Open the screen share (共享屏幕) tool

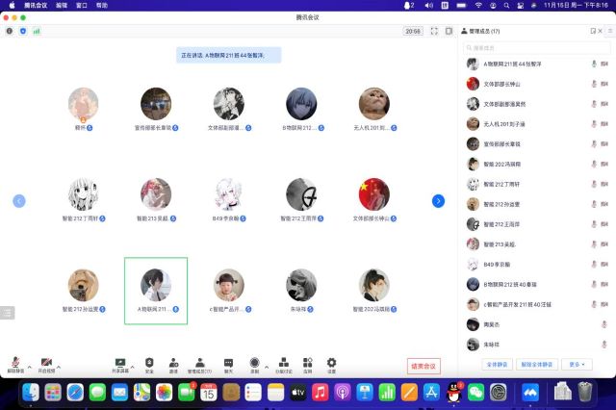pyautogui.click(x=120, y=364)
